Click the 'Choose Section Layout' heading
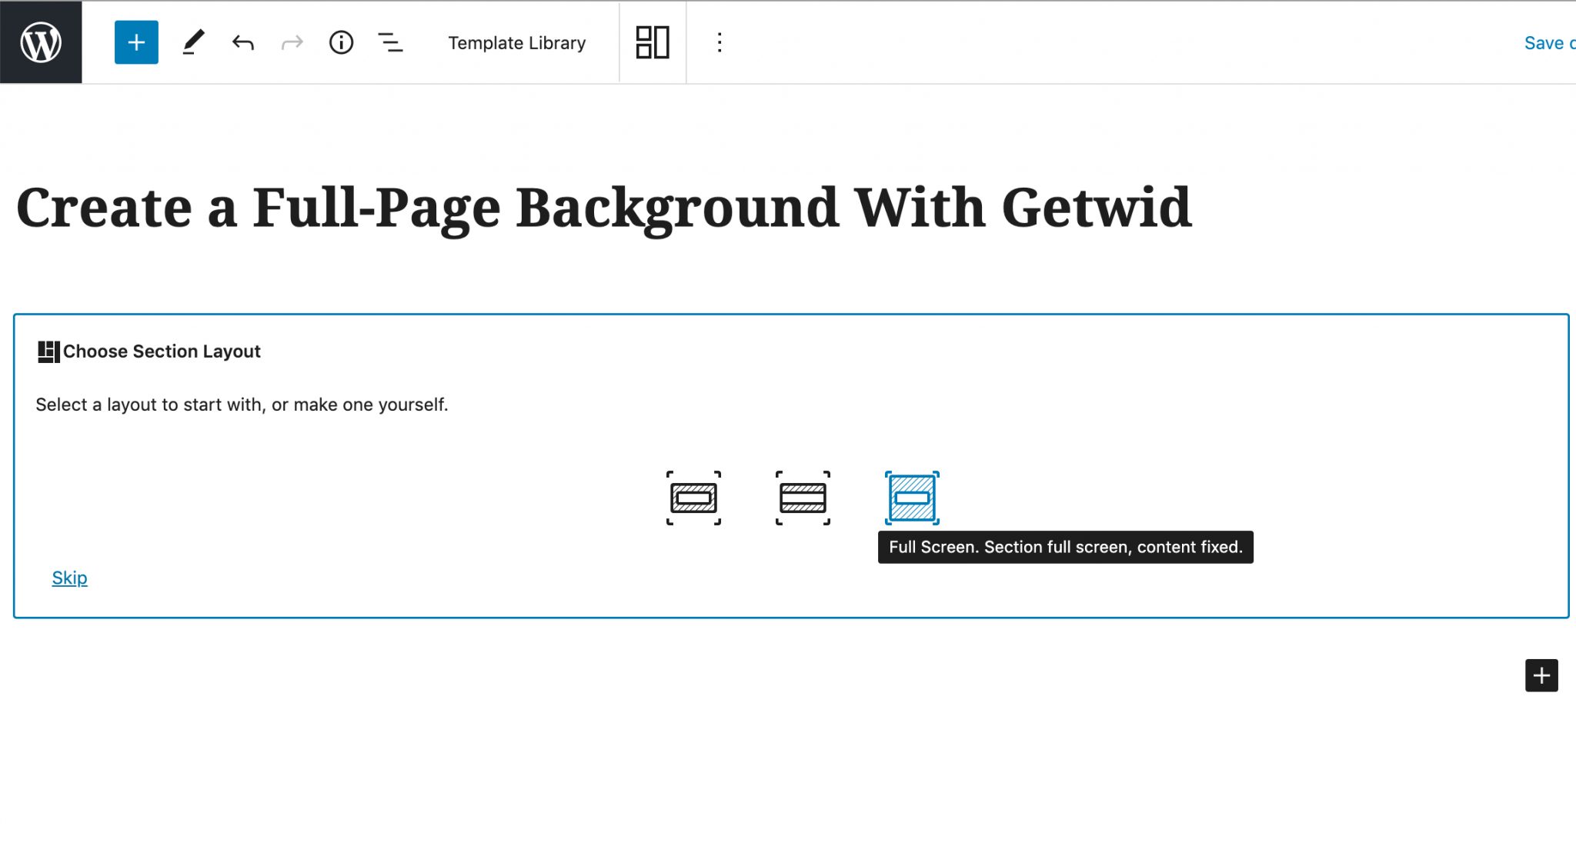1576x846 pixels. coord(162,351)
